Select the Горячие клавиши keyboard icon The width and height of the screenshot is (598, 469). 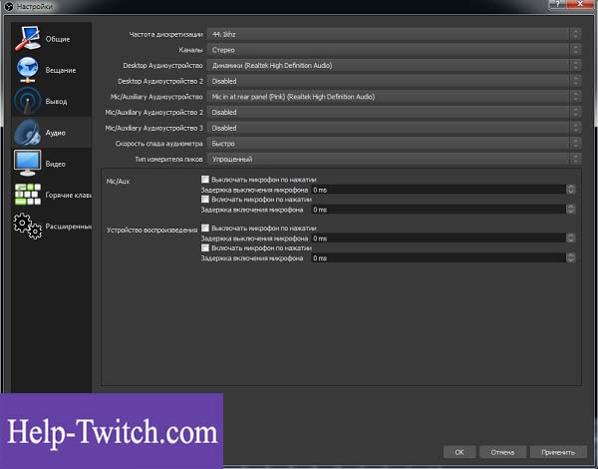(x=28, y=195)
